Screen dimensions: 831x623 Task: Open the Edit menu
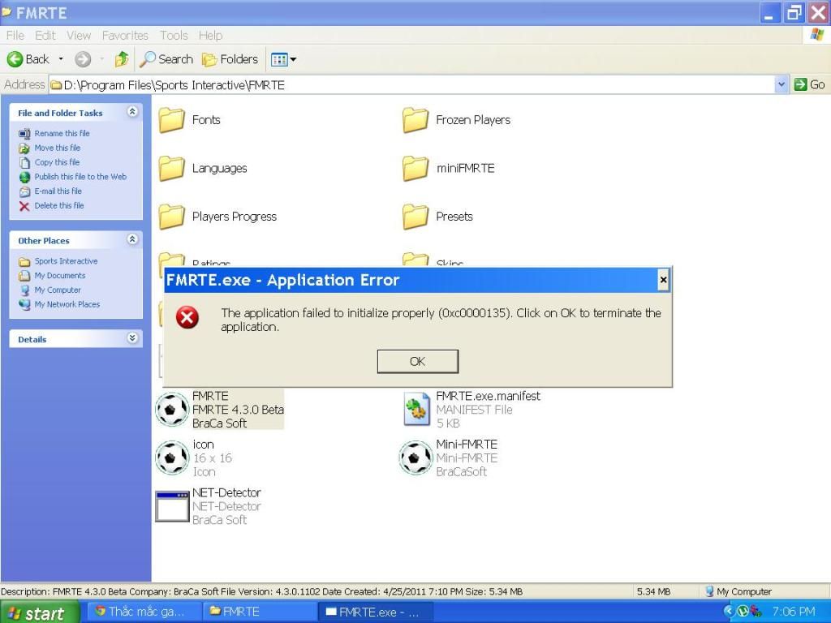tap(45, 36)
